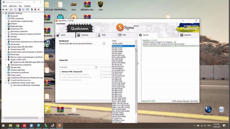The height and width of the screenshot is (129, 230).
Task: Select Alcor Micro USB Smart Card Reader
Action: point(27,85)
